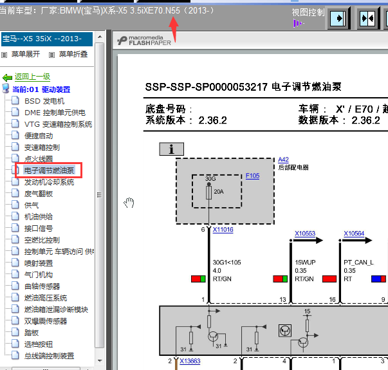Click the red-green swatch beside 15WUP wire
This screenshot has height=370, width=388.
[281, 279]
